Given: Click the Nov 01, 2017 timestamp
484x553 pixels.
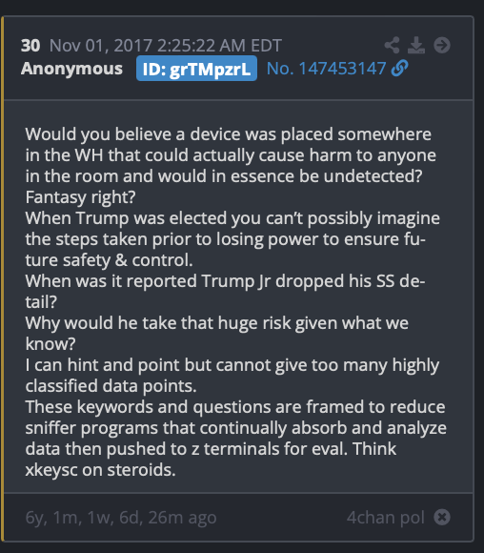Looking at the screenshot, I should pyautogui.click(x=166, y=46).
